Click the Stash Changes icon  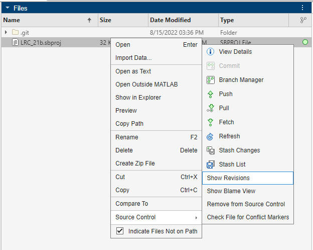click(211, 150)
